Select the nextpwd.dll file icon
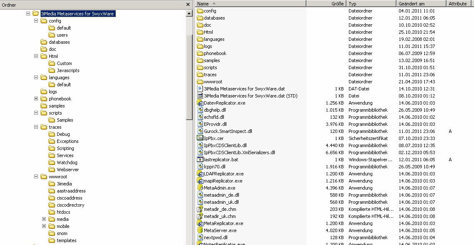Image resolution: width=474 pixels, height=245 pixels. (x=200, y=237)
